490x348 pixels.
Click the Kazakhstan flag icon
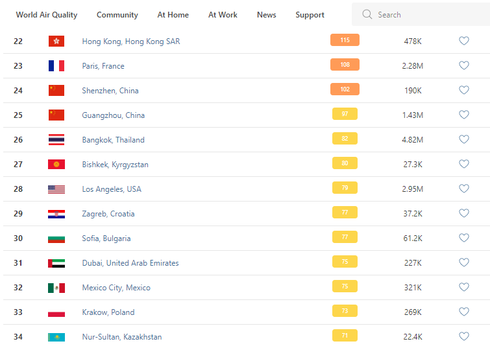point(56,337)
